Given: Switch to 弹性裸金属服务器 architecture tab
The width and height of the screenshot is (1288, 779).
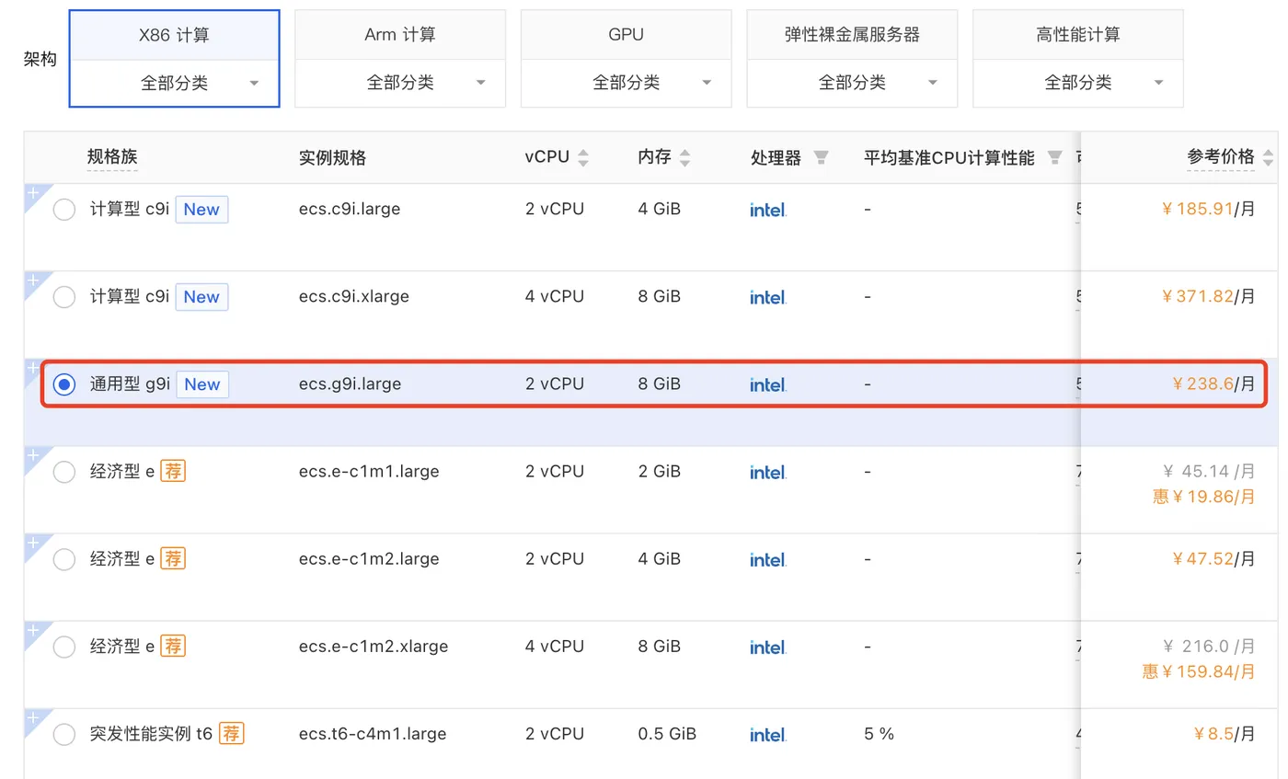Looking at the screenshot, I should pos(852,35).
